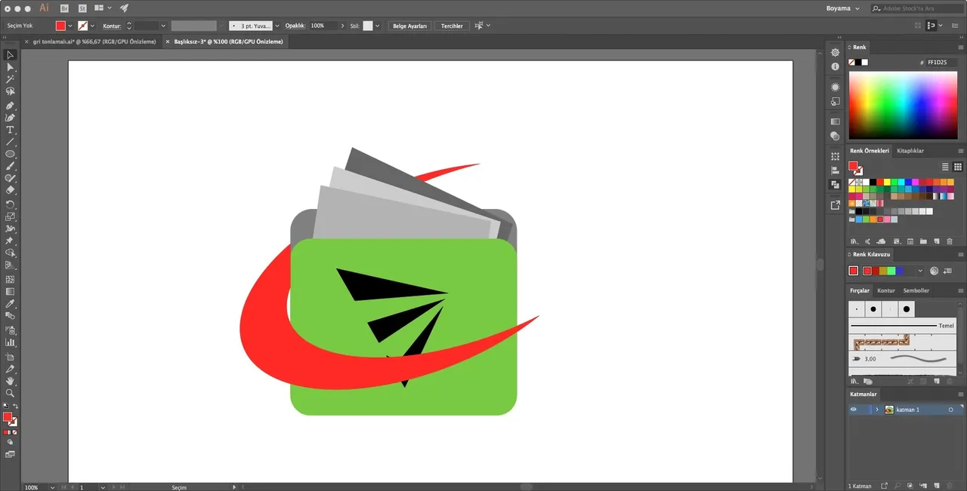Select the Pen tool
This screenshot has height=491, width=967.
tap(10, 106)
